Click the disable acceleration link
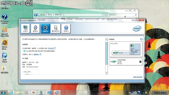 click(51, 48)
